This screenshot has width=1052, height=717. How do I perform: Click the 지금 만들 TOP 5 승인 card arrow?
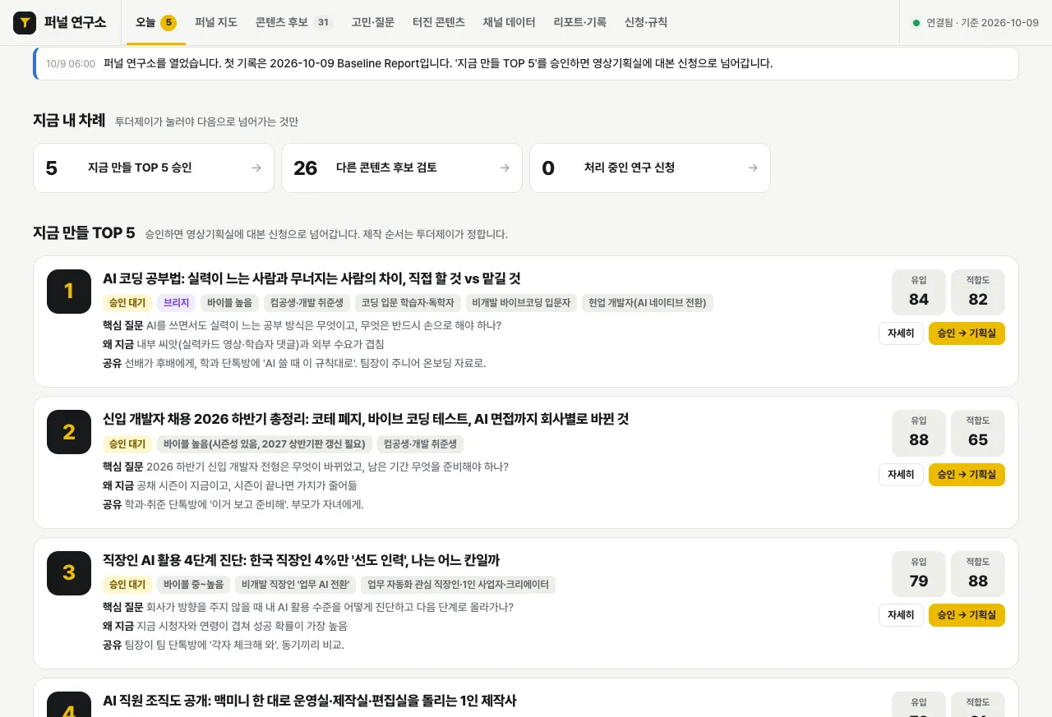(256, 168)
